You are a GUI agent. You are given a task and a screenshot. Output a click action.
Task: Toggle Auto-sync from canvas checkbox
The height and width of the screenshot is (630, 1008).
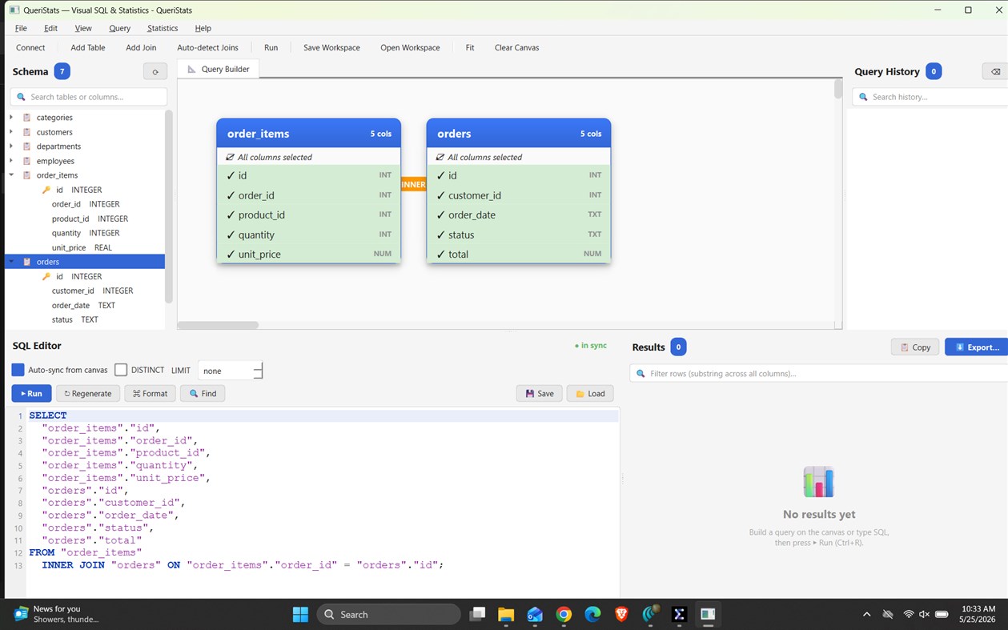pos(18,370)
